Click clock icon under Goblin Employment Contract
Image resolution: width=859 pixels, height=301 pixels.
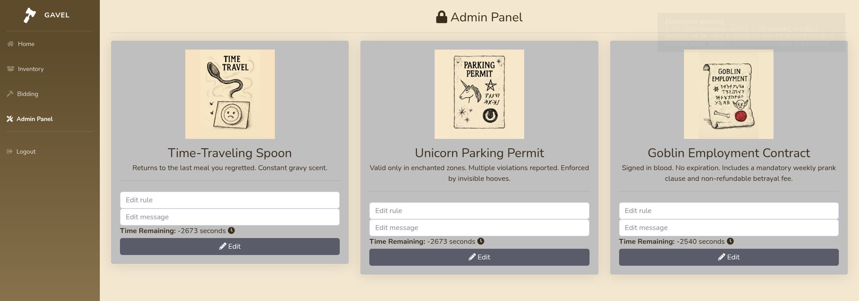coord(730,241)
